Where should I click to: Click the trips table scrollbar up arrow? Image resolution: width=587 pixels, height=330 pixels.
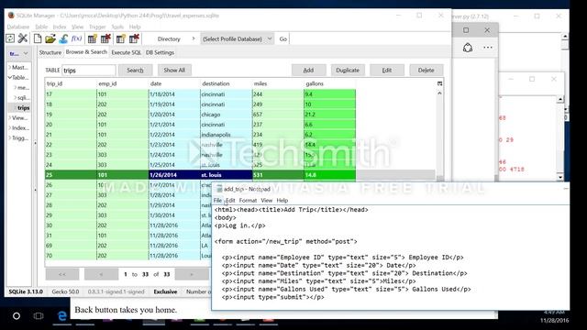click(439, 93)
